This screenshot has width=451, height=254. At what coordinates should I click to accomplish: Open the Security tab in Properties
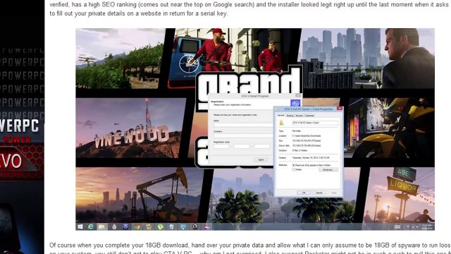pyautogui.click(x=299, y=116)
